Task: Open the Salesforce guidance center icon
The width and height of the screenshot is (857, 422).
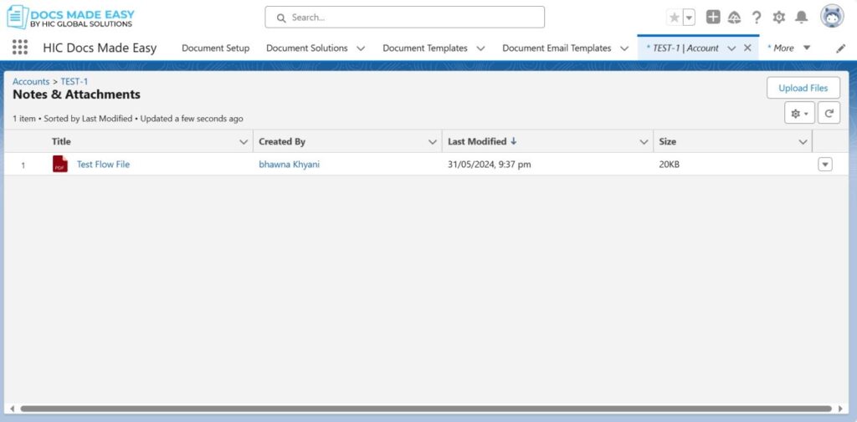Action: [x=735, y=18]
